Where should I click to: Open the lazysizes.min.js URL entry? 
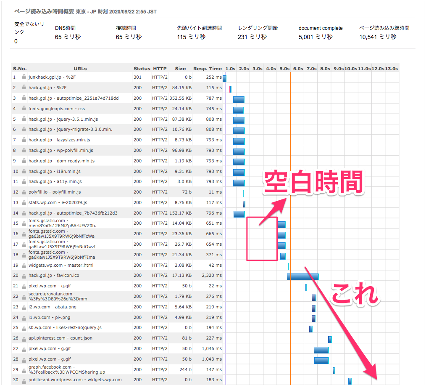coord(59,140)
